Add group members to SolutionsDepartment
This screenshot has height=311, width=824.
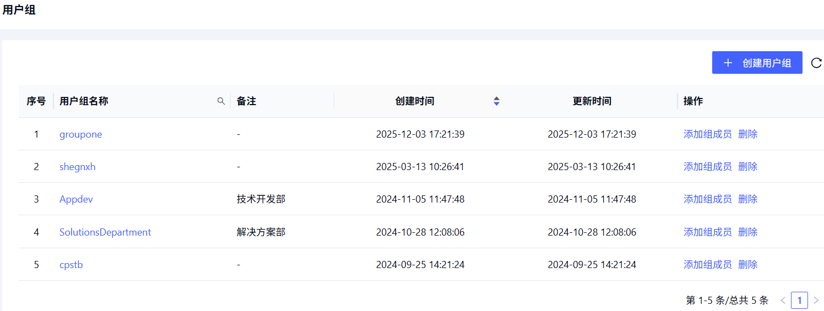click(707, 232)
